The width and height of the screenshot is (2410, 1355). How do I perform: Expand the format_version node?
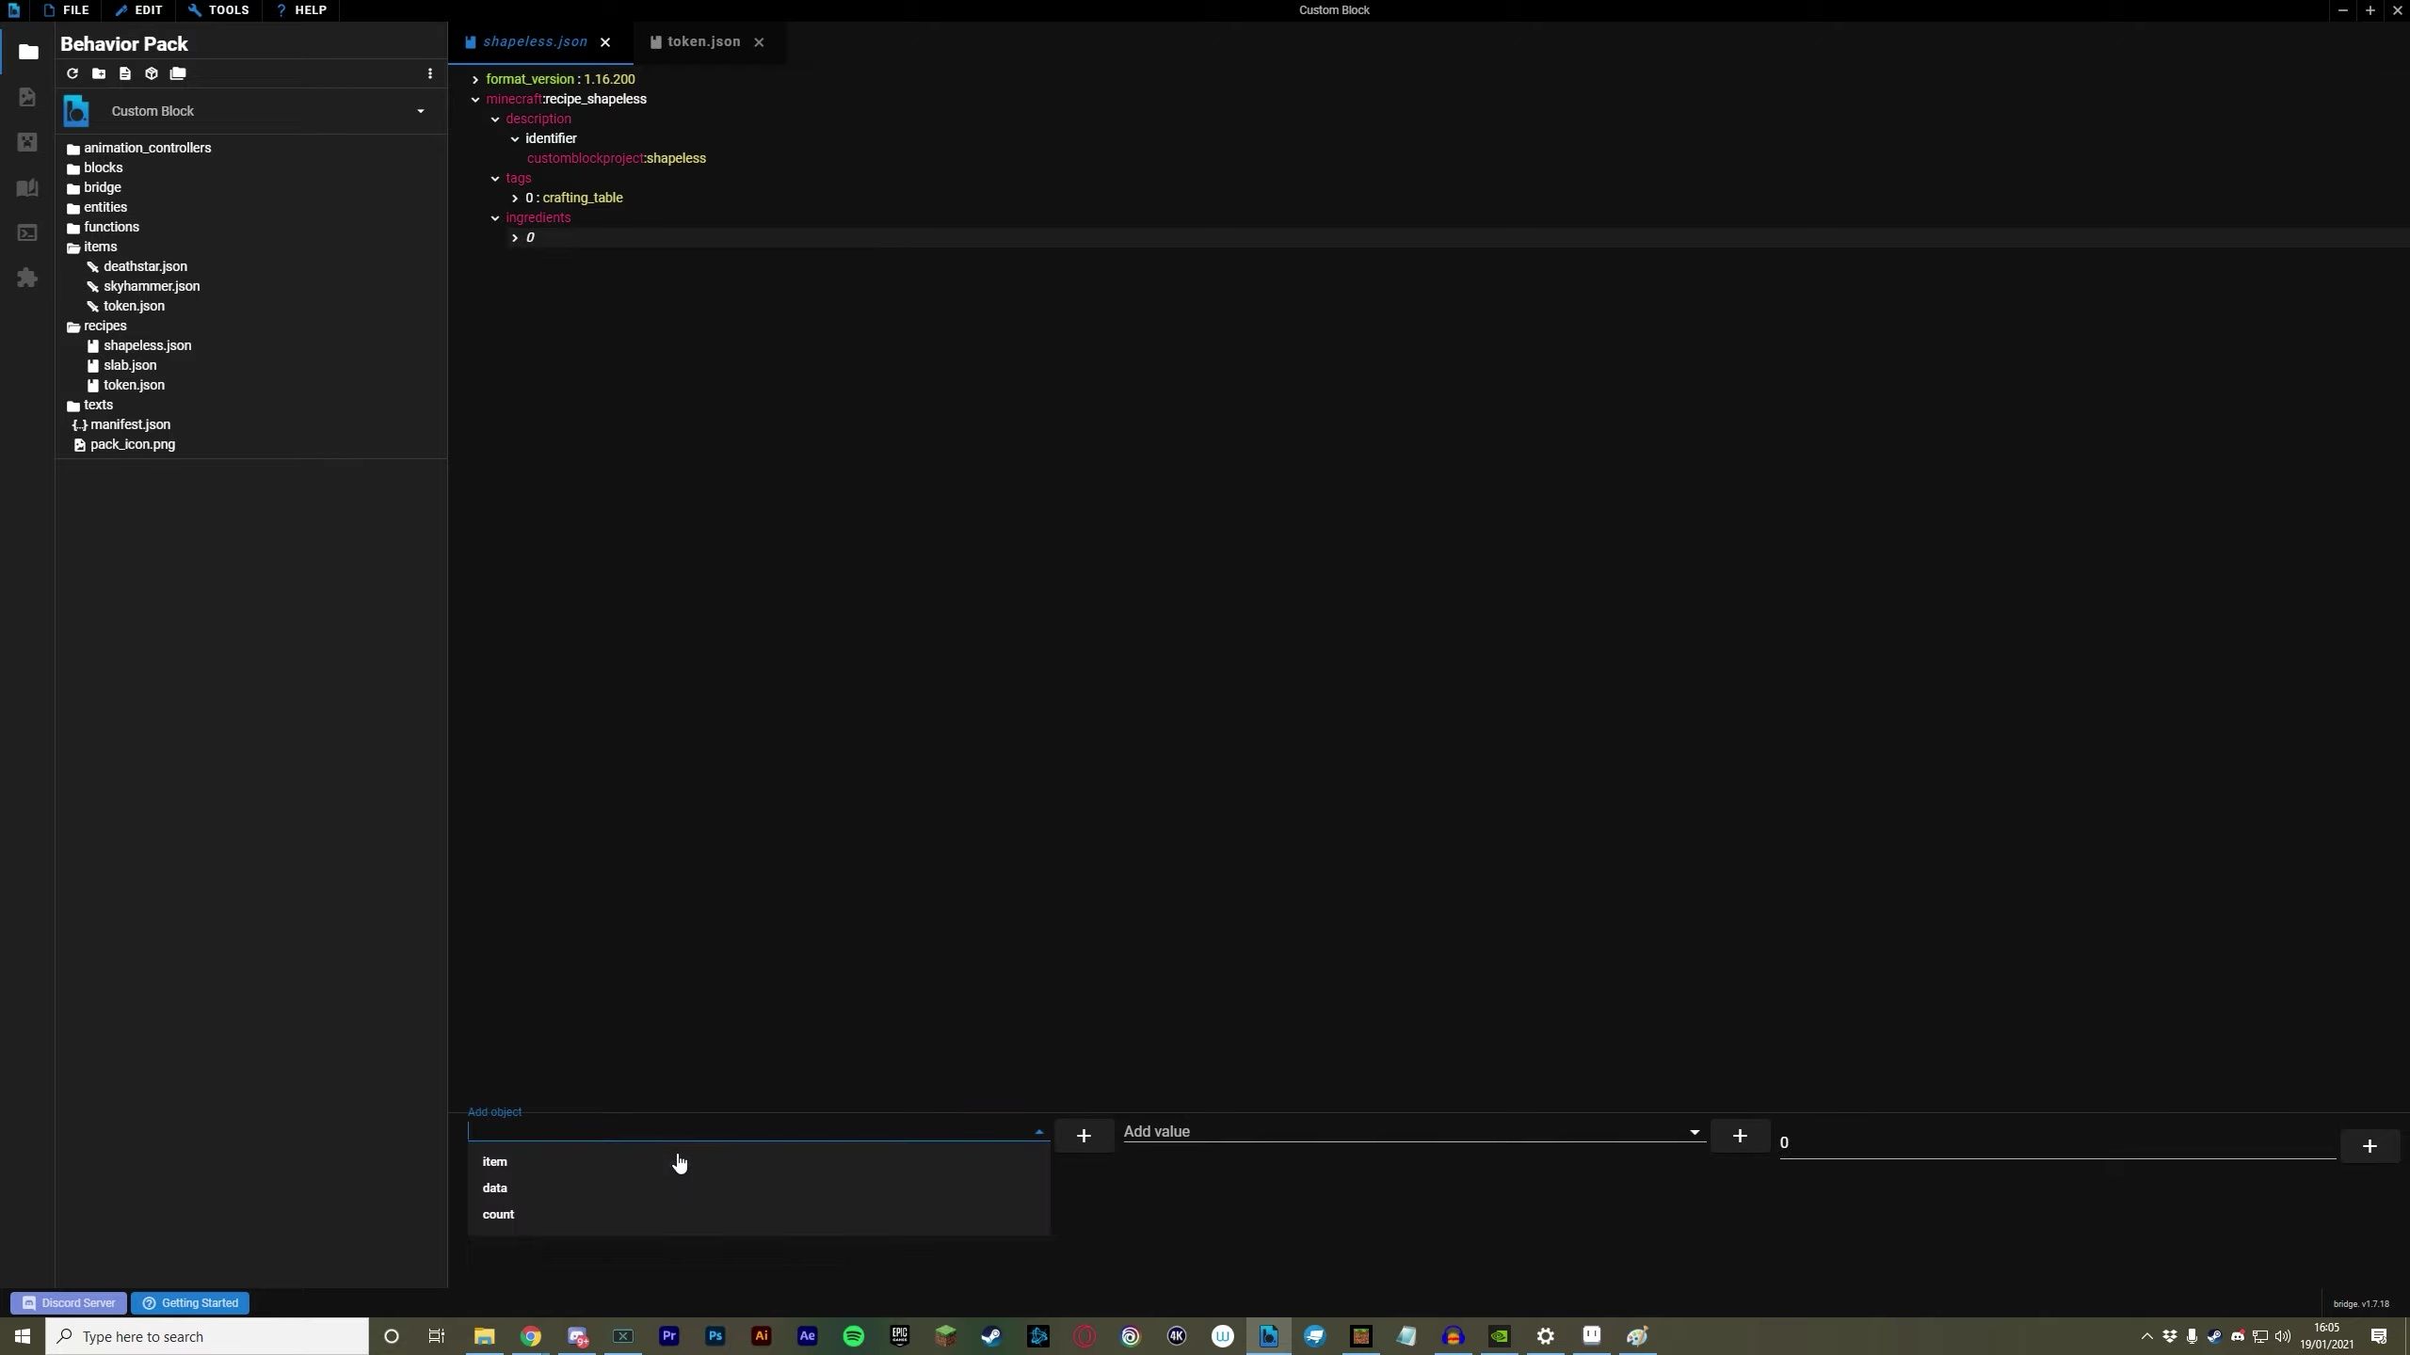click(x=475, y=80)
